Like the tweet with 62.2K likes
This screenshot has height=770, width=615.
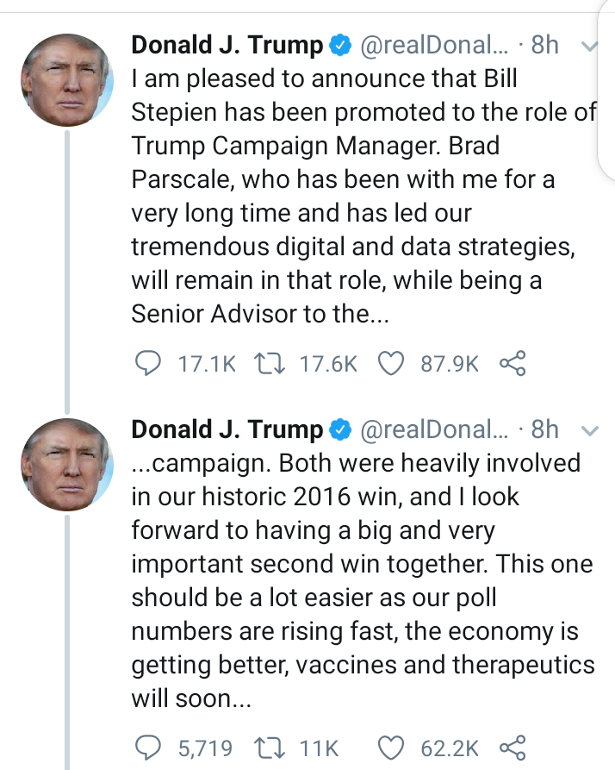(x=391, y=747)
